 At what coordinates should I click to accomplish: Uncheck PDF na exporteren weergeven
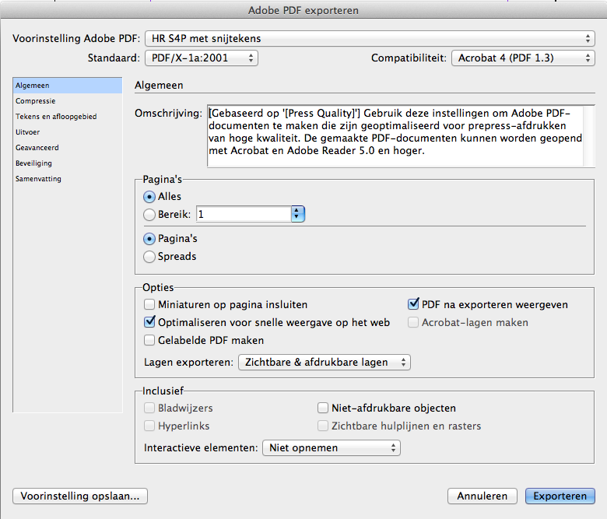[x=413, y=303]
